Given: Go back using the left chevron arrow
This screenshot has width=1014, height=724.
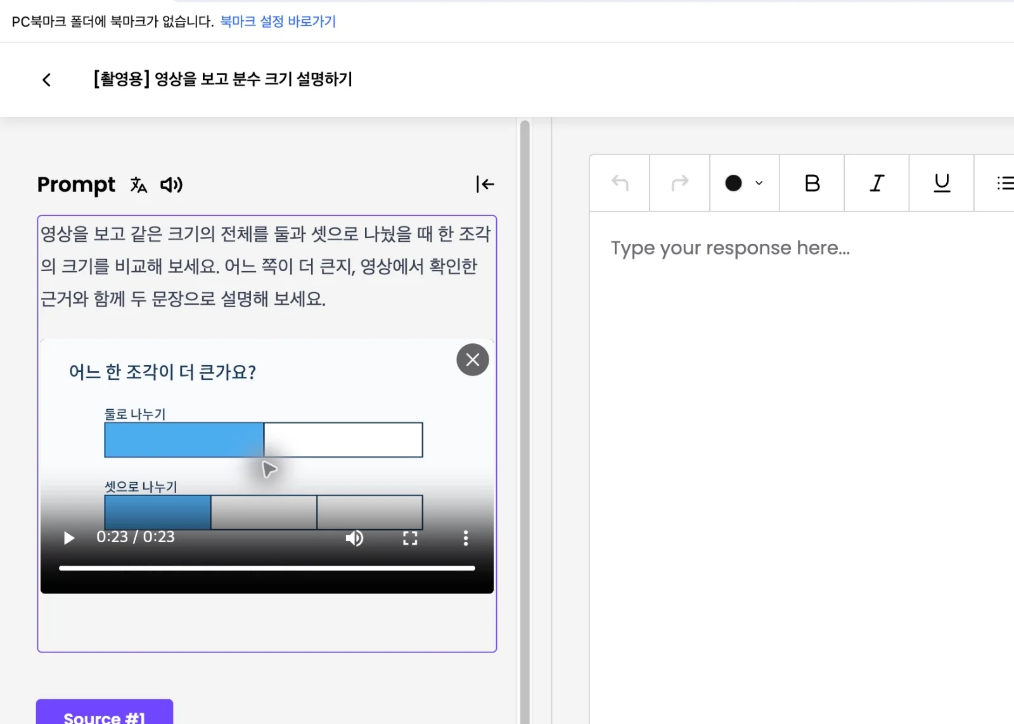Looking at the screenshot, I should coord(46,80).
